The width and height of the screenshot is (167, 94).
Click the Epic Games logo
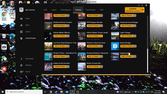[x=21, y=10]
